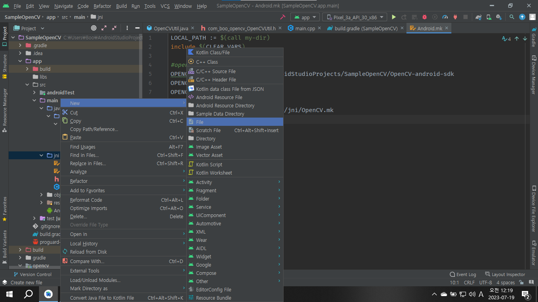Open the Resource Manager side tab
This screenshot has height=302, width=538.
[x=4, y=110]
